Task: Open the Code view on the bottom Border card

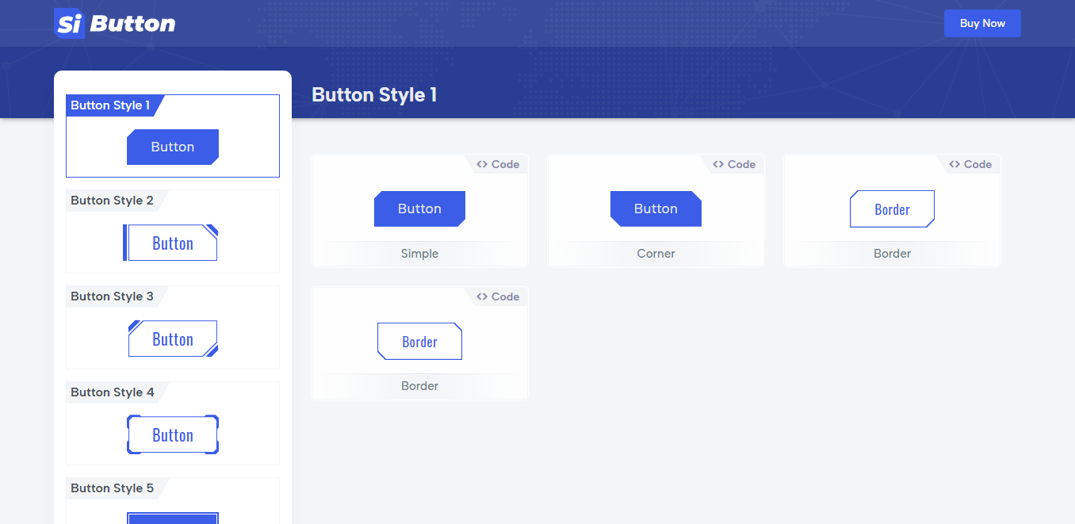Action: (498, 296)
